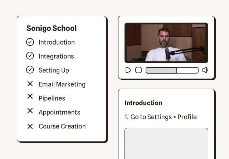This screenshot has width=229, height=159.
Task: Click the checkmark circle beside Introduction
Action: click(x=30, y=42)
